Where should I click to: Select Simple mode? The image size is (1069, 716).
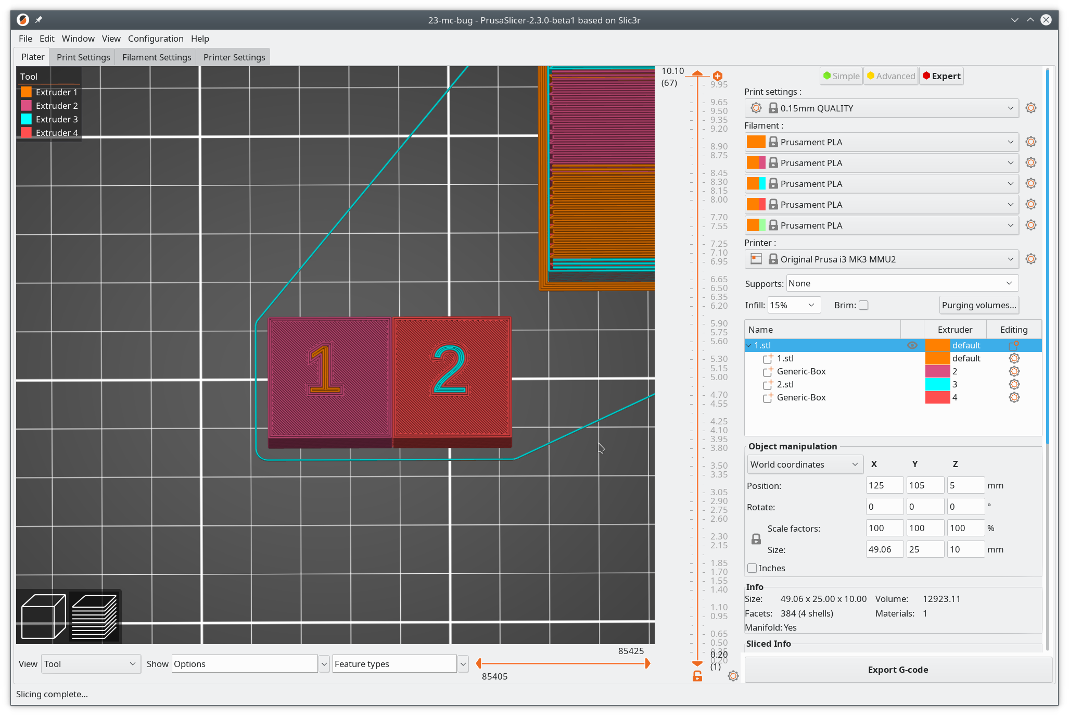click(841, 76)
